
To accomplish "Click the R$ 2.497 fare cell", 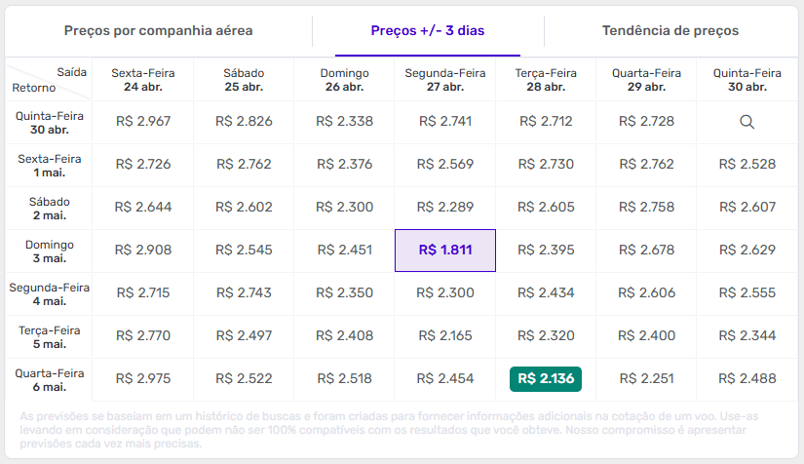I will point(244,336).
